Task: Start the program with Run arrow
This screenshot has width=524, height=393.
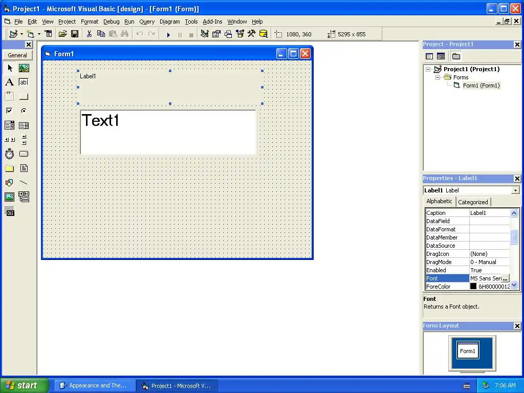Action: [x=168, y=34]
